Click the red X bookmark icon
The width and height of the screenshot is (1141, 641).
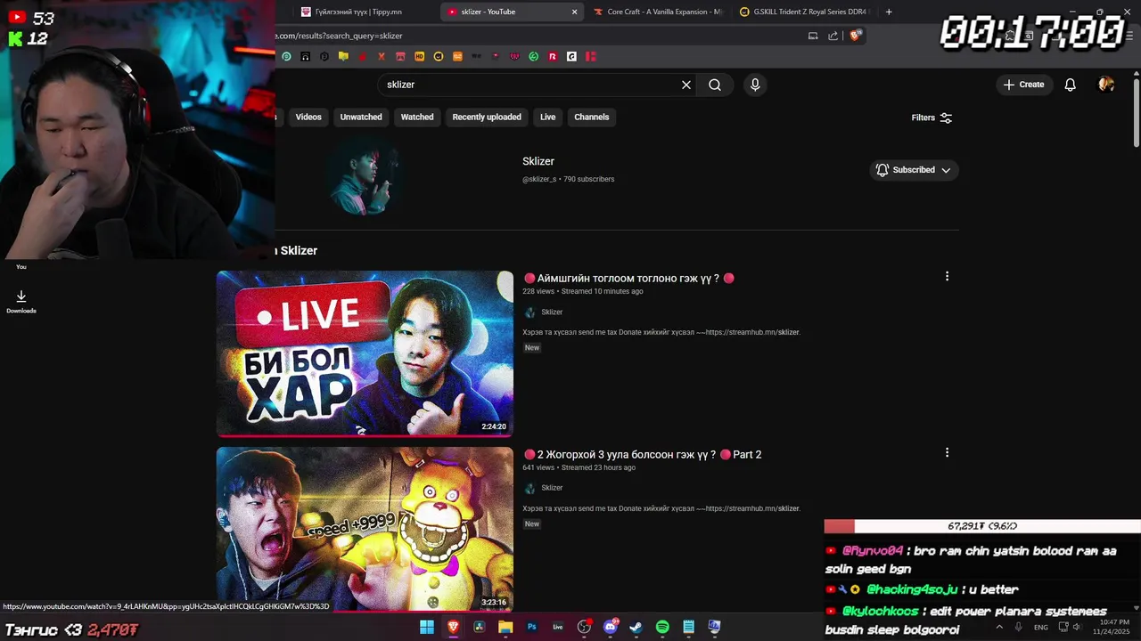pyautogui.click(x=382, y=56)
